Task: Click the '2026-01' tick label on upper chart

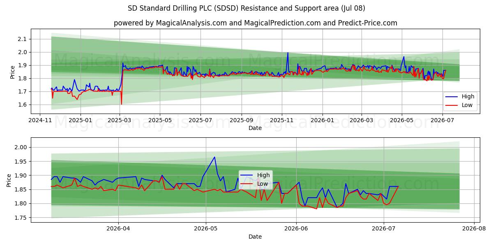Action: (x=322, y=121)
